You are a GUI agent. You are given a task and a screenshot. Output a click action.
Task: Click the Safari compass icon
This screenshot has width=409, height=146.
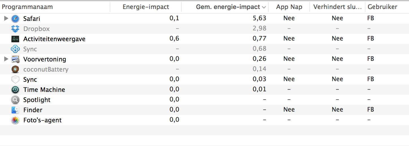(15, 19)
